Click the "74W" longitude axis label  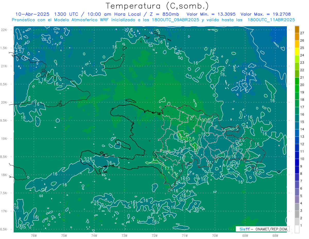click(x=94, y=235)
